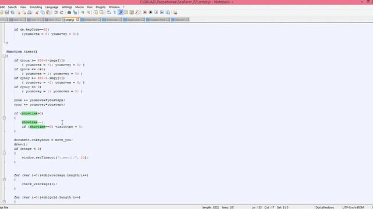Toggle the document map icon

[132, 12]
